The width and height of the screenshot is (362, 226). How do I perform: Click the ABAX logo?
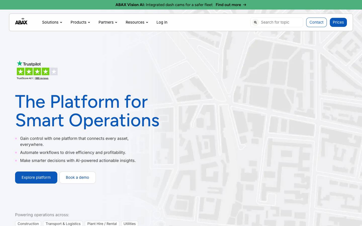(x=21, y=22)
